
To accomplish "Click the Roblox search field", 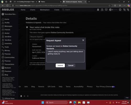I will [78, 10].
